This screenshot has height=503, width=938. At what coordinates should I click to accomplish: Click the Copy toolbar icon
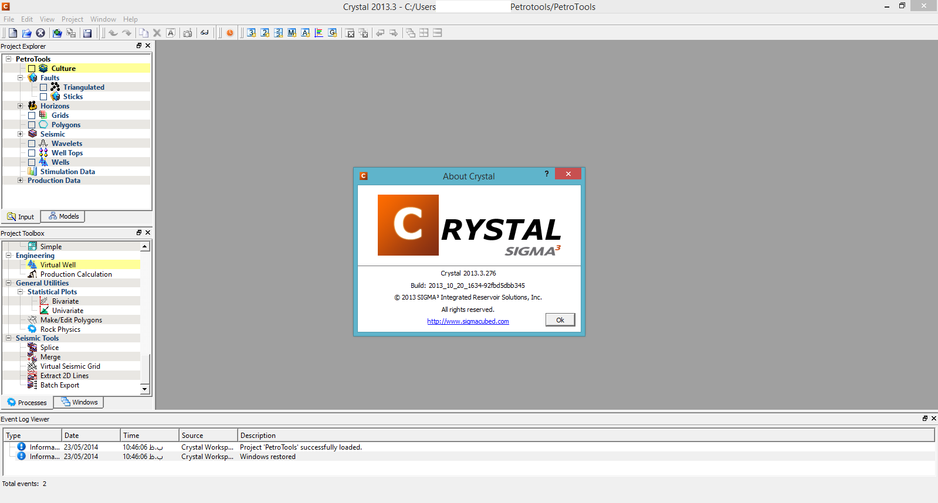144,33
